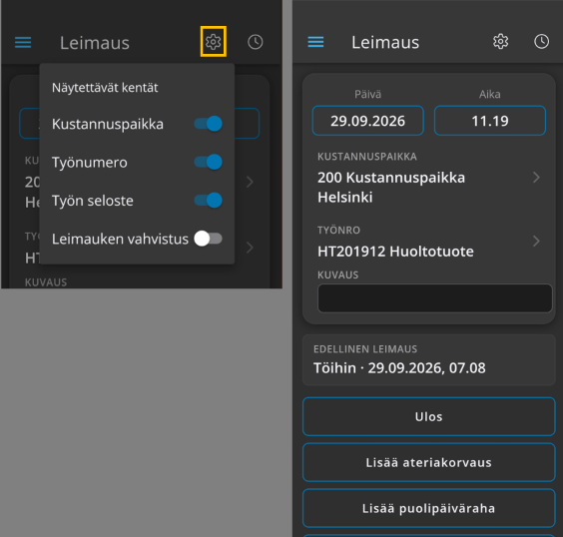Viewport: 563px width, 537px height.
Task: Open settings gear icon in right panel
Action: tap(500, 42)
